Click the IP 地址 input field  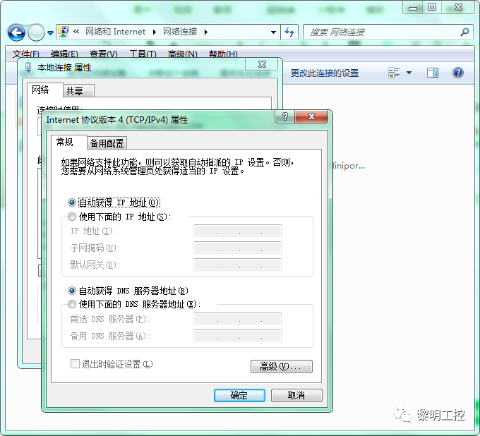[237, 231]
